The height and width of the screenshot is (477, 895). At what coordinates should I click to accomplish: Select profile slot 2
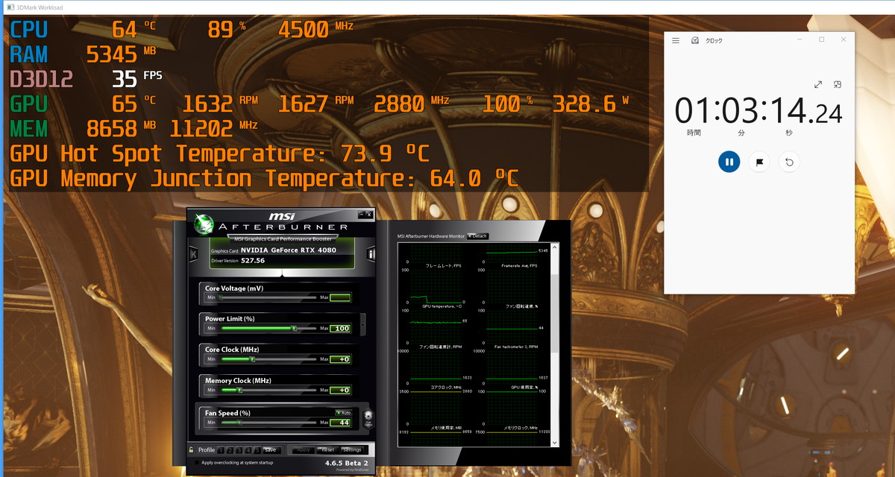[x=230, y=450]
